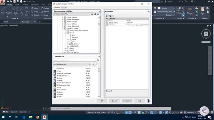The width and height of the screenshot is (214, 120).
Task: Collapse the Command List pane
Action: [x=99, y=56]
